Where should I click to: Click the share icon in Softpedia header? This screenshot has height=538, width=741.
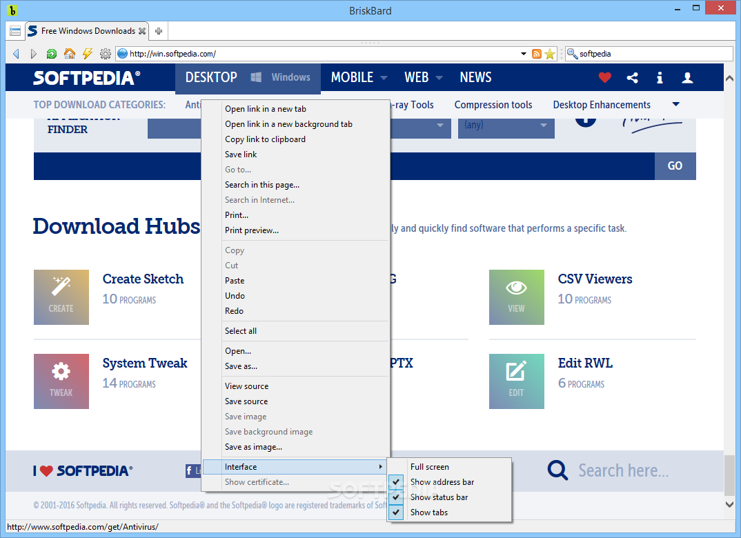click(632, 77)
